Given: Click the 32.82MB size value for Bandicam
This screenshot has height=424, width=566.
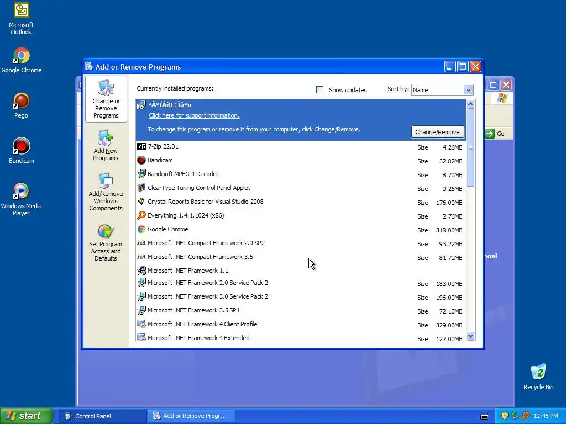Looking at the screenshot, I should 450,161.
